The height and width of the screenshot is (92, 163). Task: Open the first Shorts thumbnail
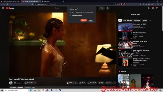124,81
